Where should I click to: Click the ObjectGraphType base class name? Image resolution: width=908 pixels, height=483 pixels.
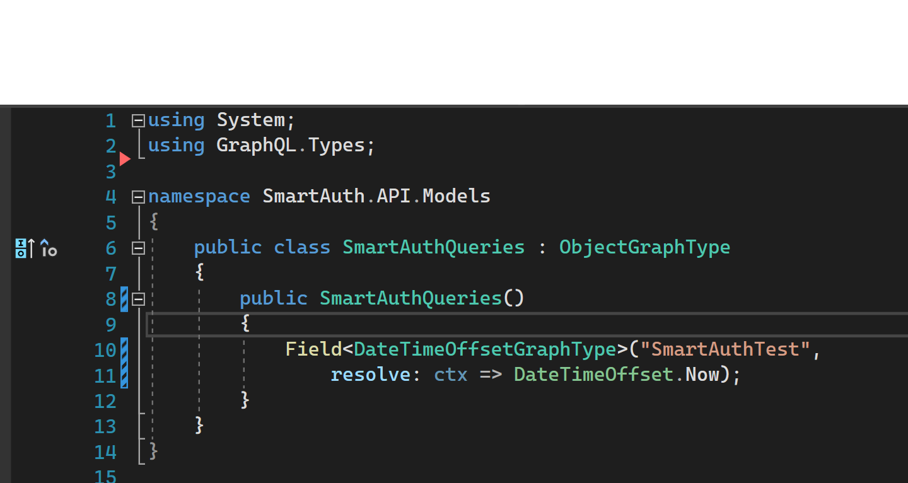(x=644, y=247)
